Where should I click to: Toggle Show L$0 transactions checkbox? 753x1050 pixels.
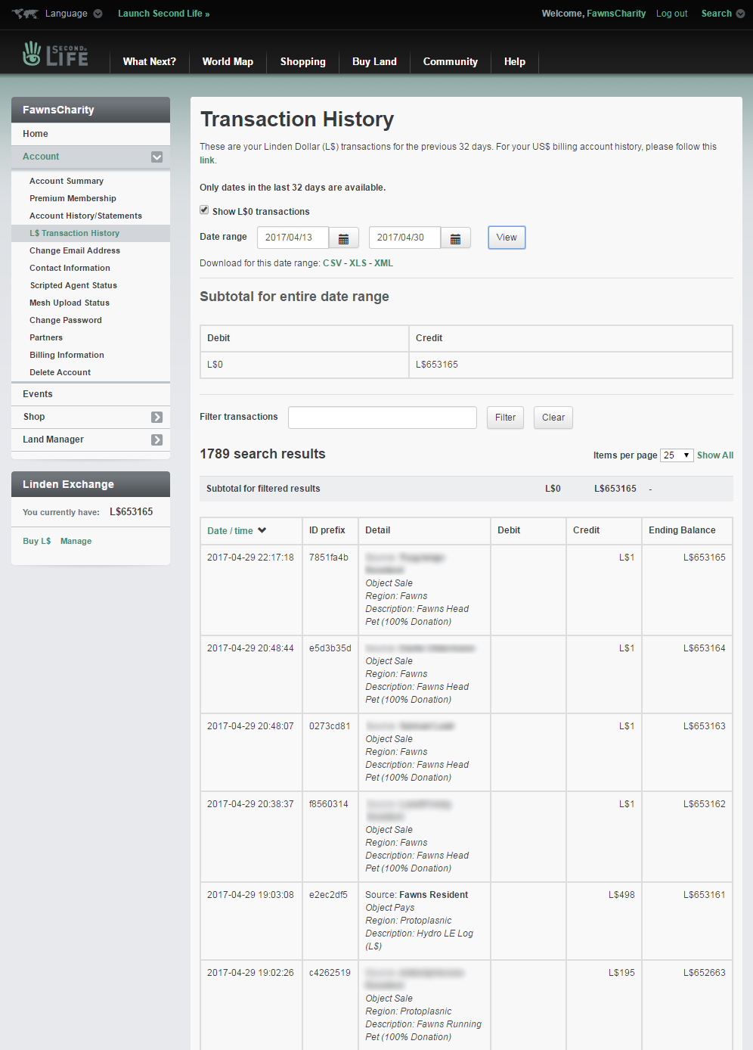204,210
